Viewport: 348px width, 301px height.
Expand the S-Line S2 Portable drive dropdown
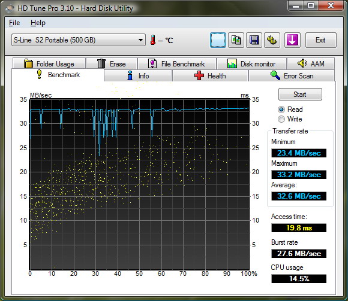(79, 40)
